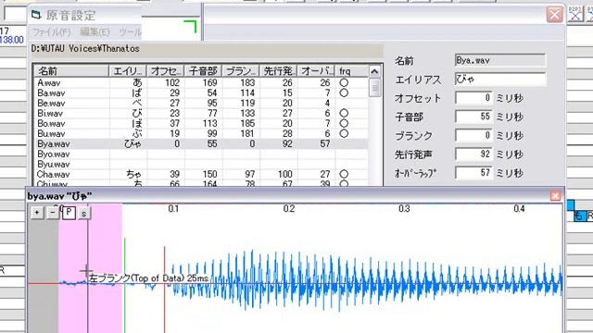Click the 子音部 value field showing 55
This screenshot has height=333, width=593.
[x=473, y=117]
